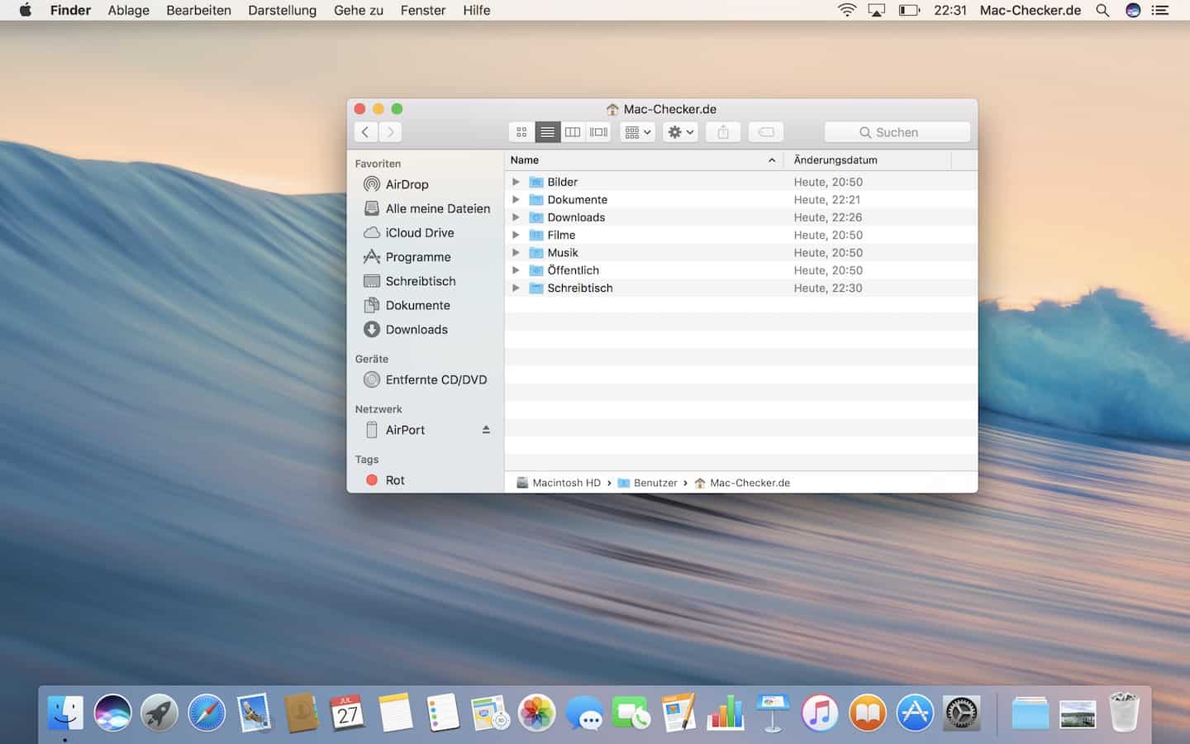The width and height of the screenshot is (1190, 744).
Task: Go back with the left chevron button
Action: tap(365, 132)
